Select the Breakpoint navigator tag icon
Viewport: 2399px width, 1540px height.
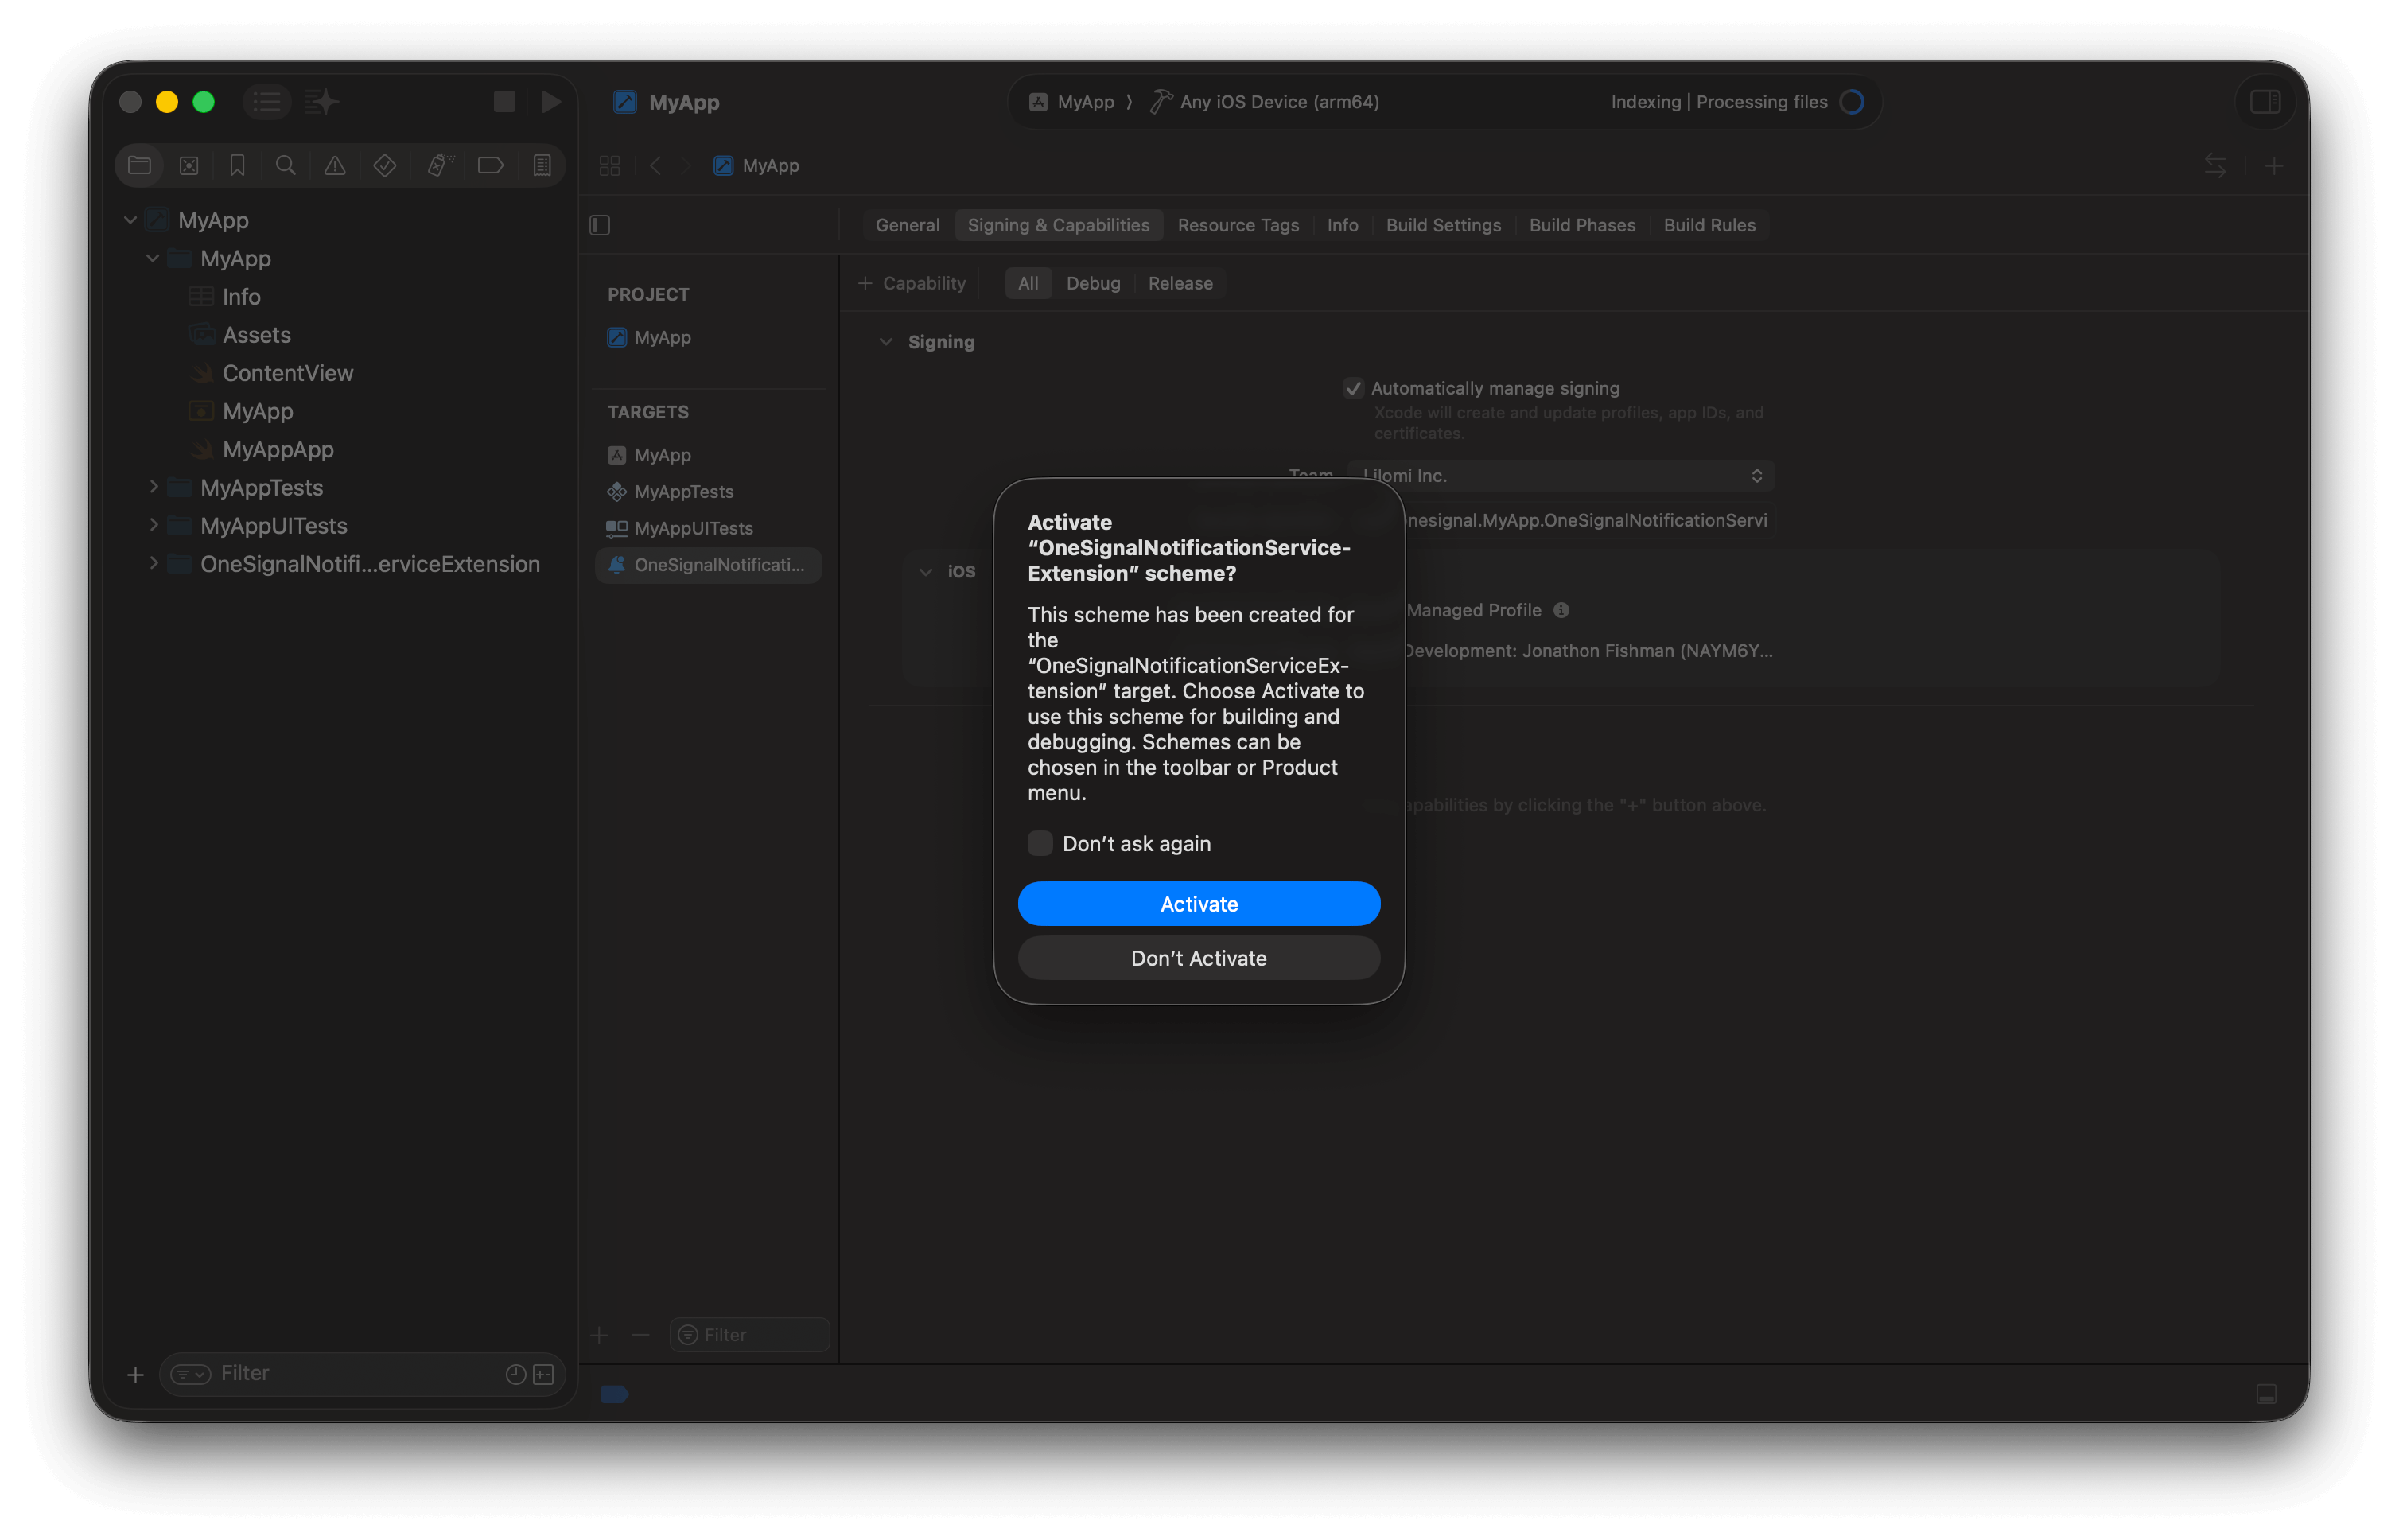[x=490, y=165]
